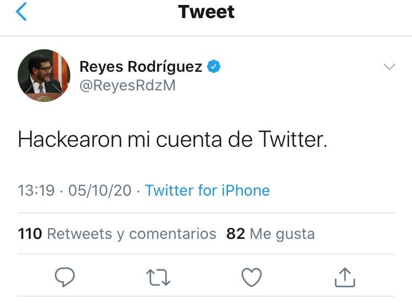
Task: Click the 'Twitter for iPhone' source link
Action: tap(207, 190)
